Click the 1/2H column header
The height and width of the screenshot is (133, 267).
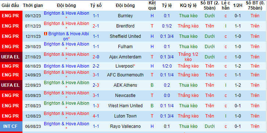(237, 6)
